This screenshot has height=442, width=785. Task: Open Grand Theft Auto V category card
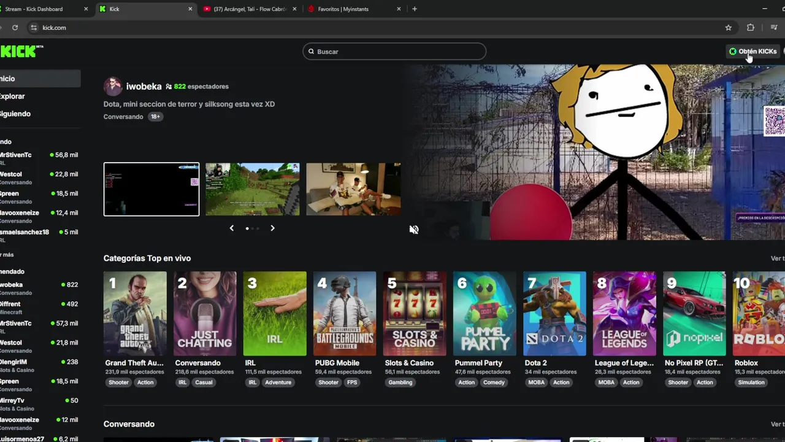(135, 314)
